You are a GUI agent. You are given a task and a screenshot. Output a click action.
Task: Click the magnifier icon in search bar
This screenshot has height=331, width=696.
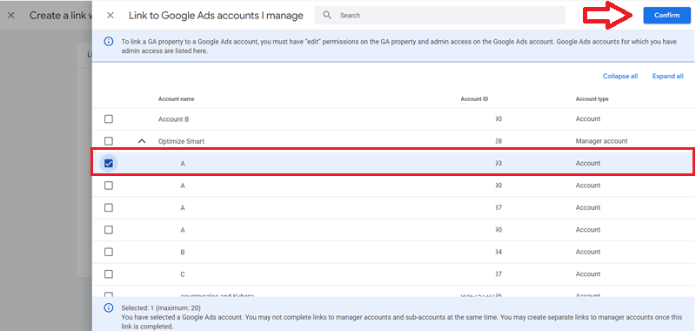point(327,15)
